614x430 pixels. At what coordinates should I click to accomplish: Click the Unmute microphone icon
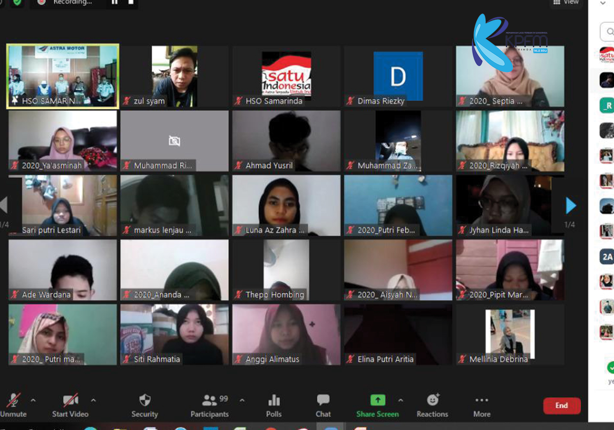(14, 400)
